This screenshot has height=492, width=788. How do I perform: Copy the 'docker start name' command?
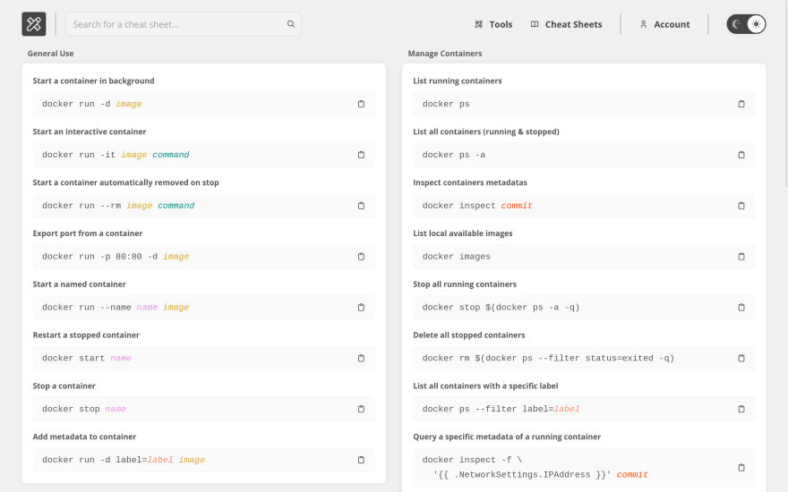[361, 358]
